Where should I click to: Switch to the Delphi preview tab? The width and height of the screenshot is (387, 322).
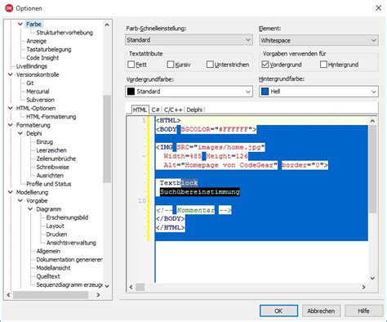[194, 110]
